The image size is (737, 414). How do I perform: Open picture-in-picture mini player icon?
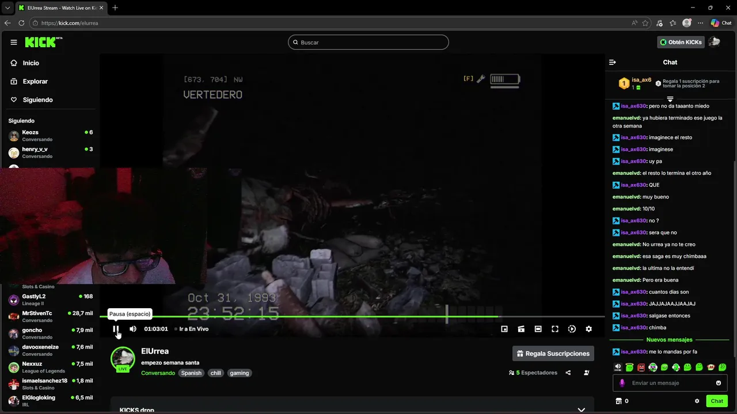click(504, 329)
